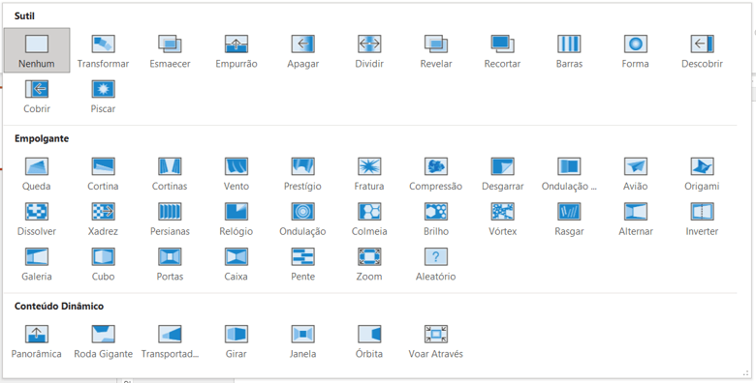Select the Apagar transition
This screenshot has width=756, height=383.
coord(302,50)
